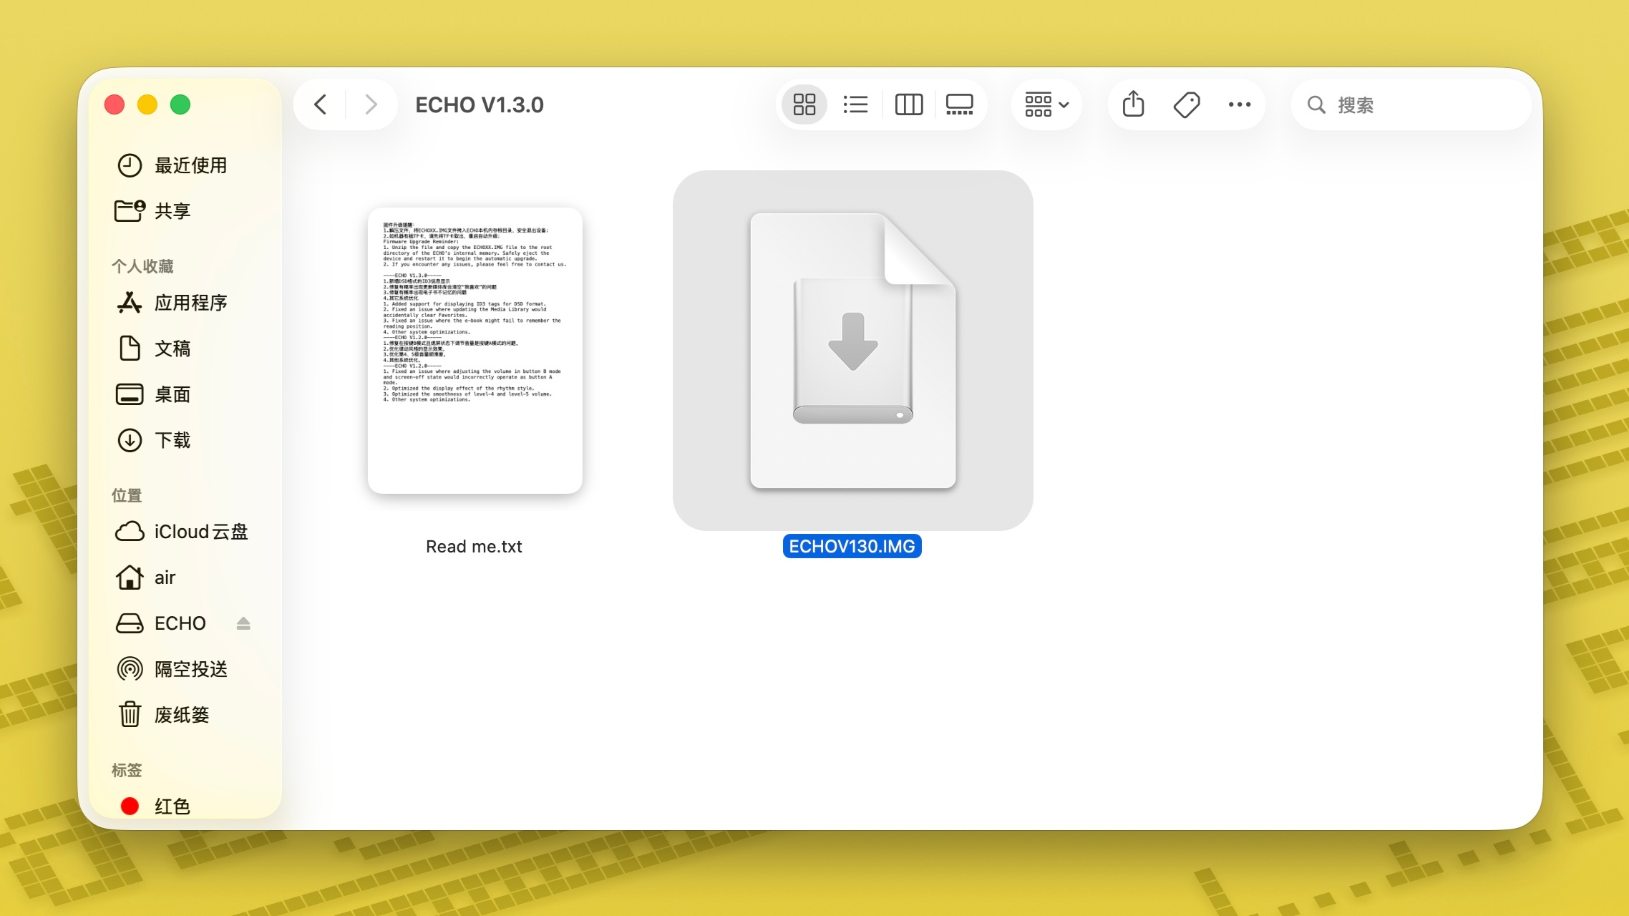Viewport: 1629px width, 916px height.
Task: Eject the ECHO drive
Action: [243, 623]
